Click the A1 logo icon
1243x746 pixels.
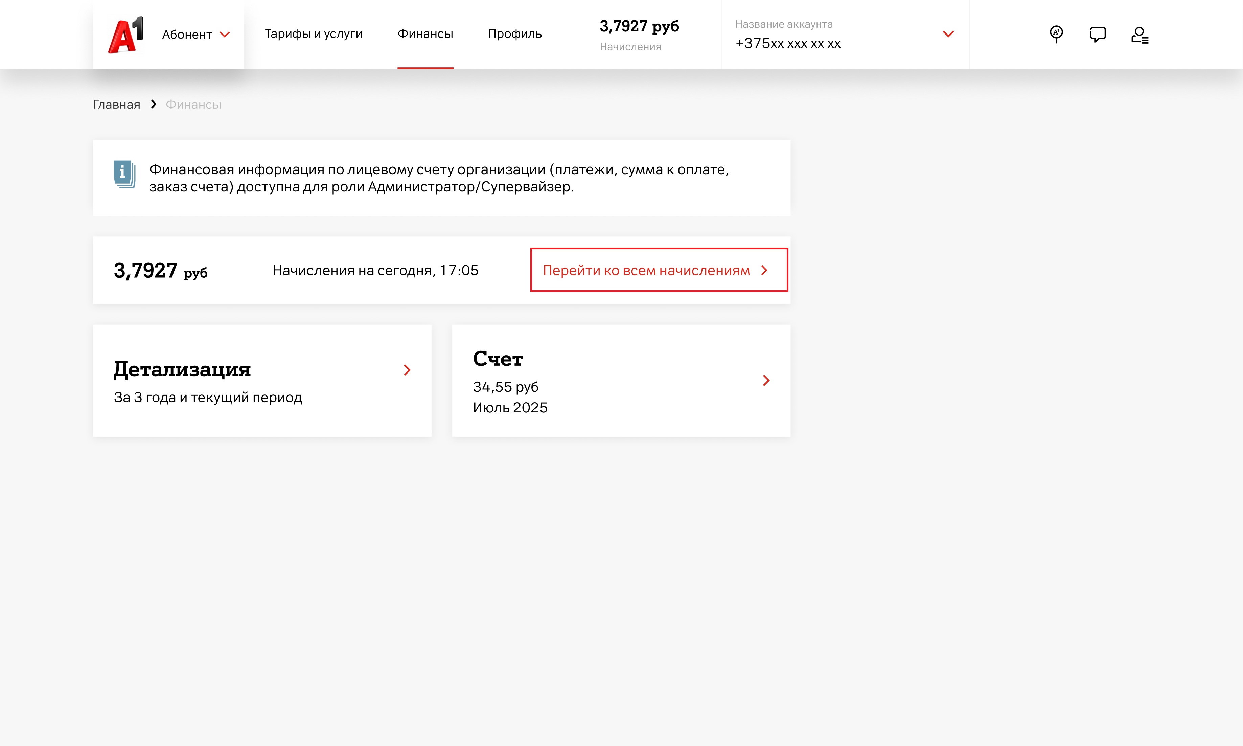125,35
